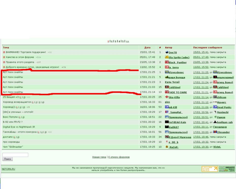Go to forum page 3 in pagination
This screenshot has height=189, width=236.
pyautogui.click(x=116, y=41)
